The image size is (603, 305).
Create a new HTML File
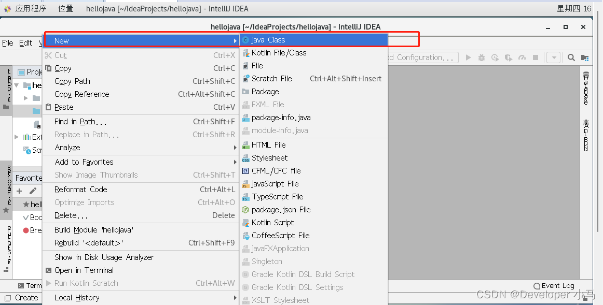coord(313,145)
